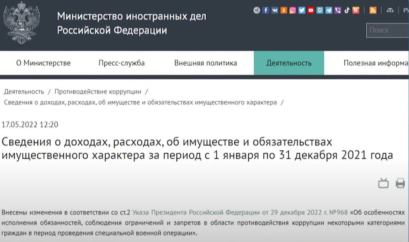The image size is (409, 242).
Task: Open the О Министерстве section
Action: 43,62
